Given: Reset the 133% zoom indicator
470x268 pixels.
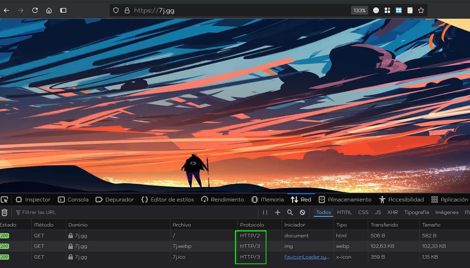Looking at the screenshot, I should pos(359,10).
